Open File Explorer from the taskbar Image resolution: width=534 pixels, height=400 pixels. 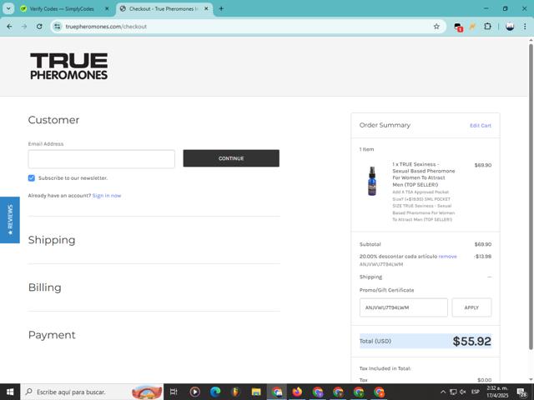256,392
